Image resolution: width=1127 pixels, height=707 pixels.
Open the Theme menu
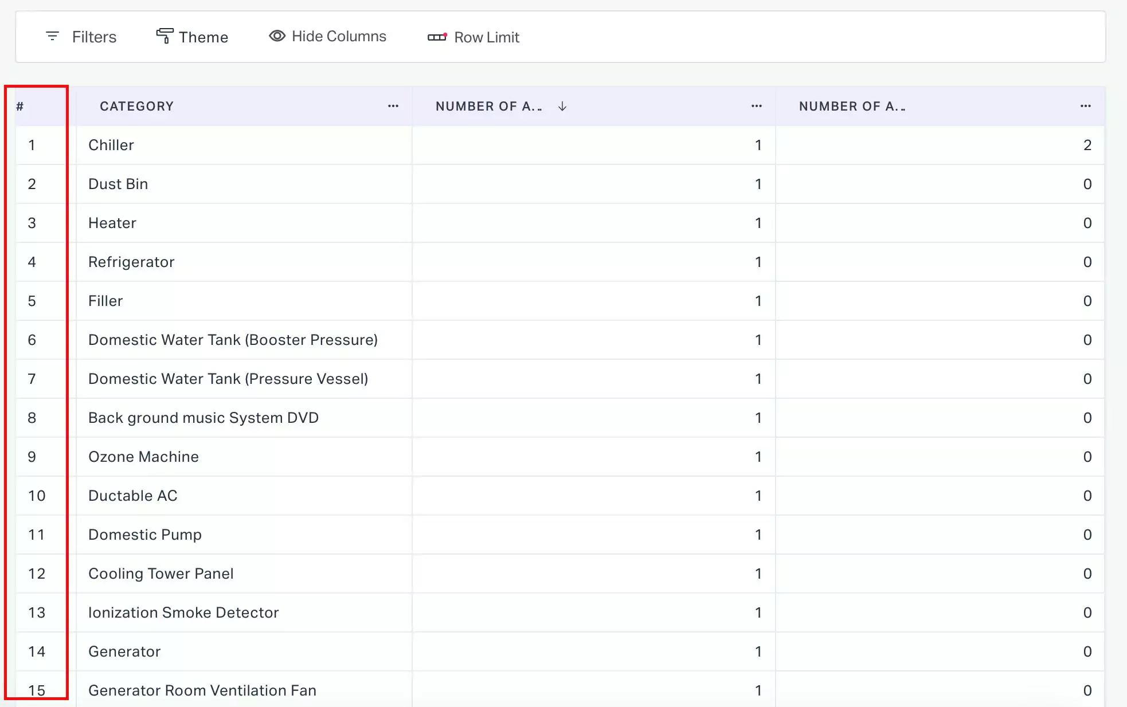pos(203,37)
